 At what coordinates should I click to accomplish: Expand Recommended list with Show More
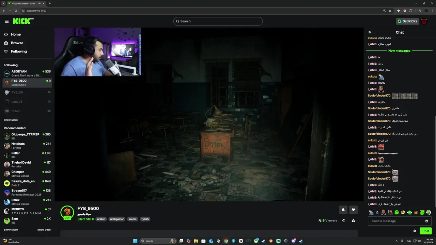[11, 230]
